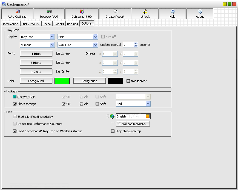Click the Create Report toolbar button
The width and height of the screenshot is (238, 190).
click(x=115, y=14)
